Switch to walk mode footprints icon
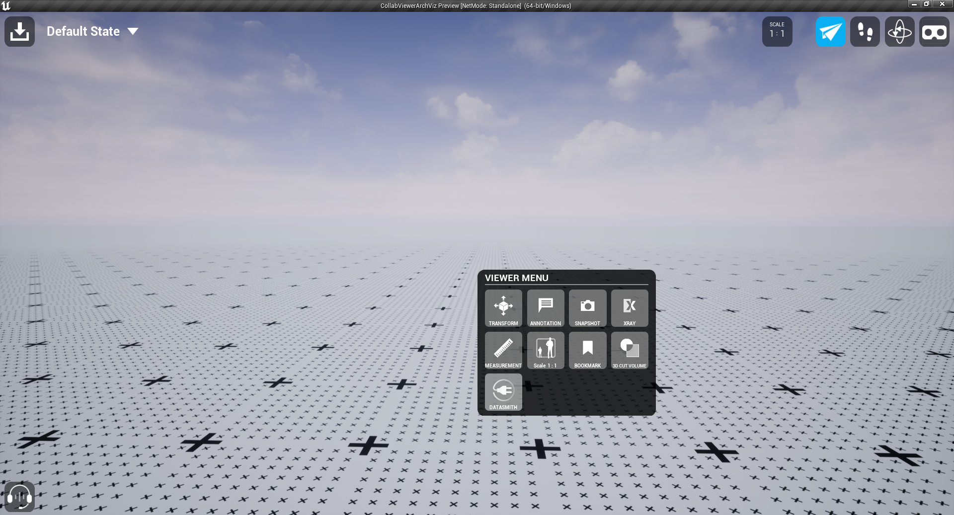This screenshot has width=954, height=515. tap(865, 32)
